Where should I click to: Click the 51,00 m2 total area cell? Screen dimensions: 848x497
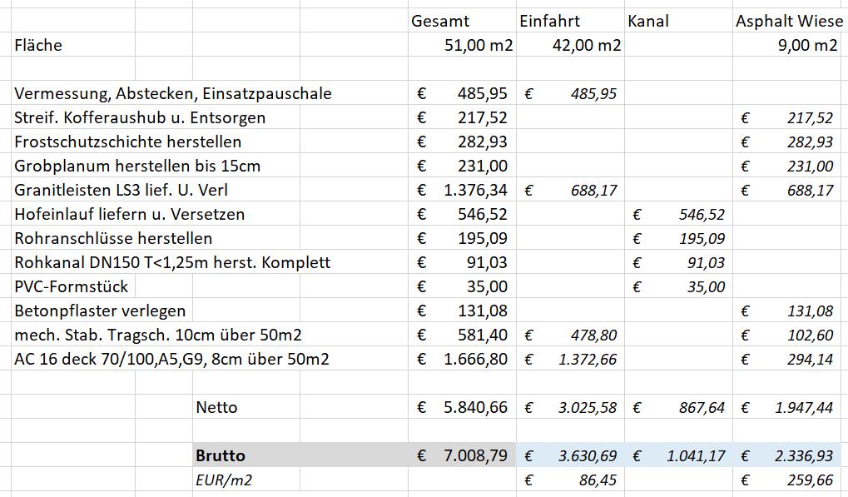[x=462, y=45]
